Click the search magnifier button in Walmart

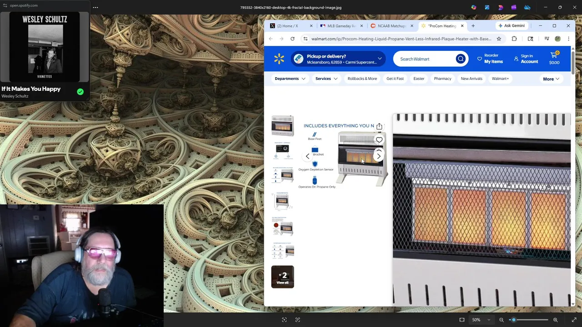(461, 59)
